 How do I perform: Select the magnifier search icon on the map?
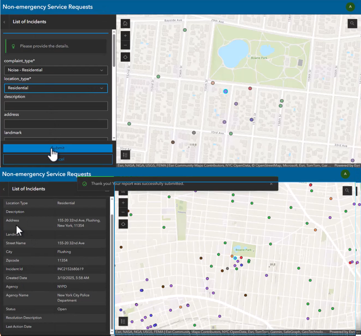coord(352,24)
